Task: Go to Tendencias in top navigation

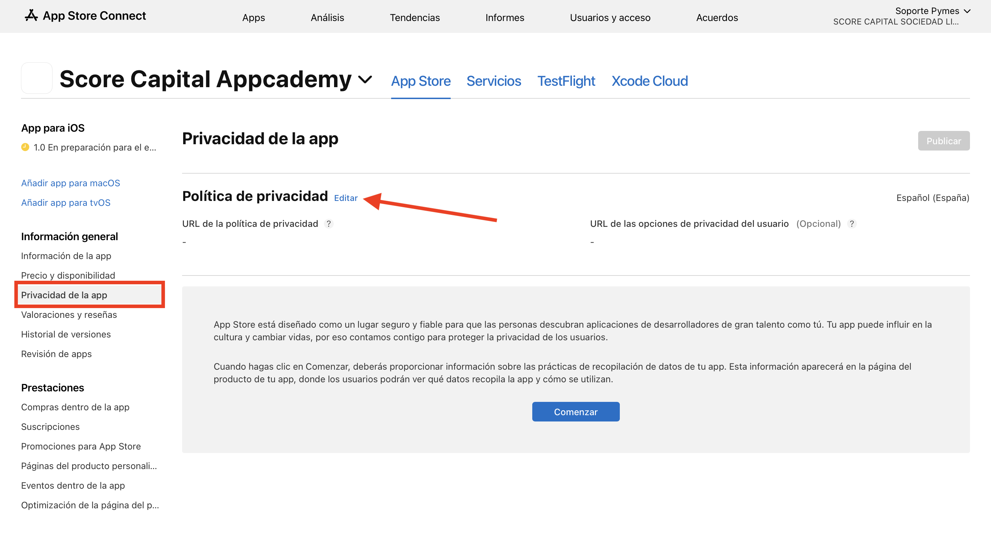Action: 415,17
